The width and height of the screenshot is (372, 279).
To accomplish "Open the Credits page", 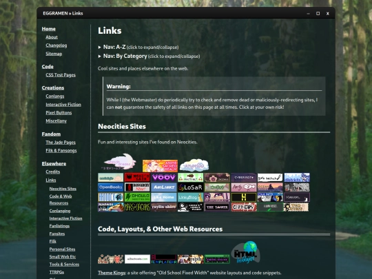I will click(52, 172).
